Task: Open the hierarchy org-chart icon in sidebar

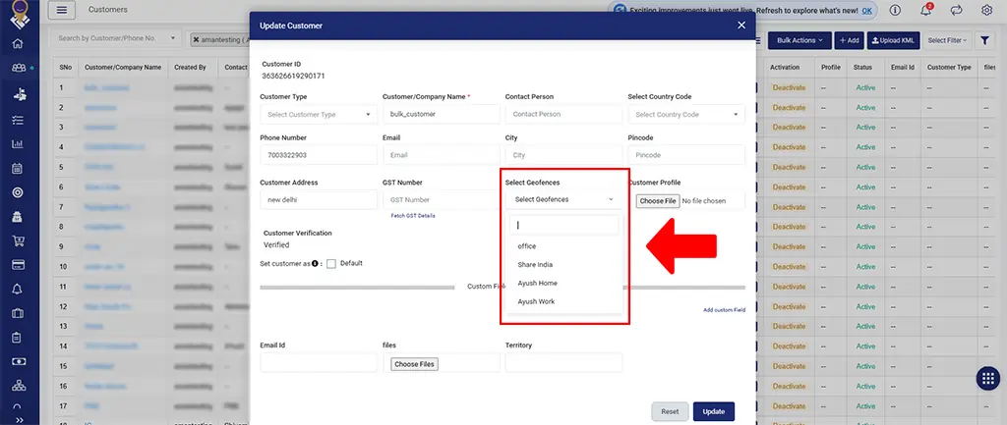Action: pyautogui.click(x=18, y=386)
